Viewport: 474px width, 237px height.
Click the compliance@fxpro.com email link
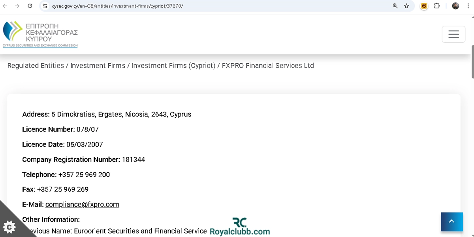(x=82, y=205)
